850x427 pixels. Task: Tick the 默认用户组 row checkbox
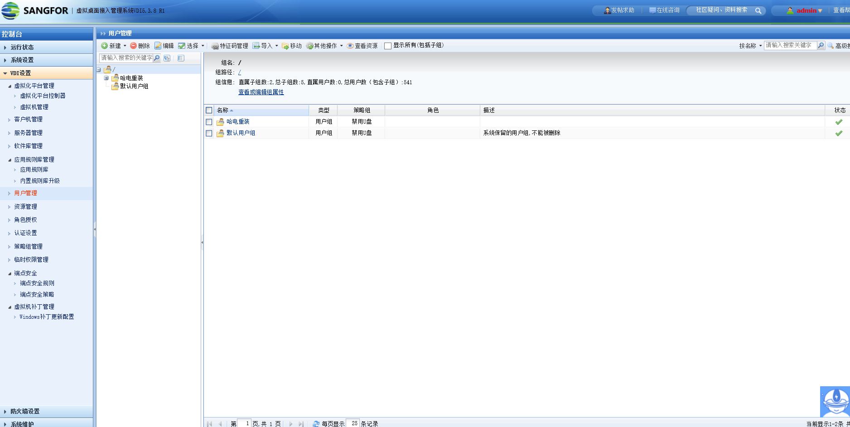point(209,133)
